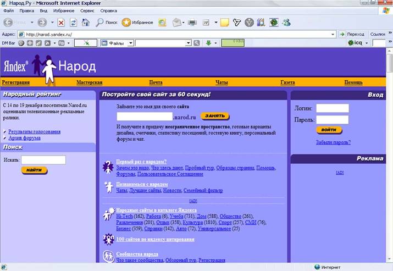Follow the 'Забыли пароль?' link
This screenshot has height=271, width=393.
(333, 142)
